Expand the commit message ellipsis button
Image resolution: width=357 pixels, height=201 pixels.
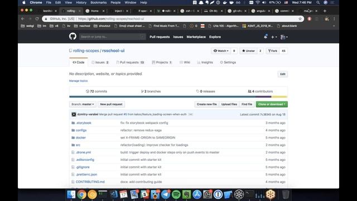(191, 114)
